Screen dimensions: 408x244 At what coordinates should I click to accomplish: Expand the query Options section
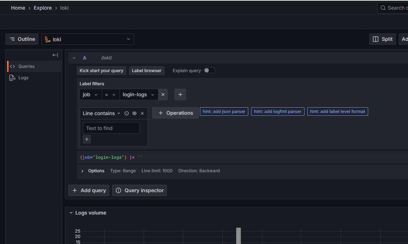point(82,171)
